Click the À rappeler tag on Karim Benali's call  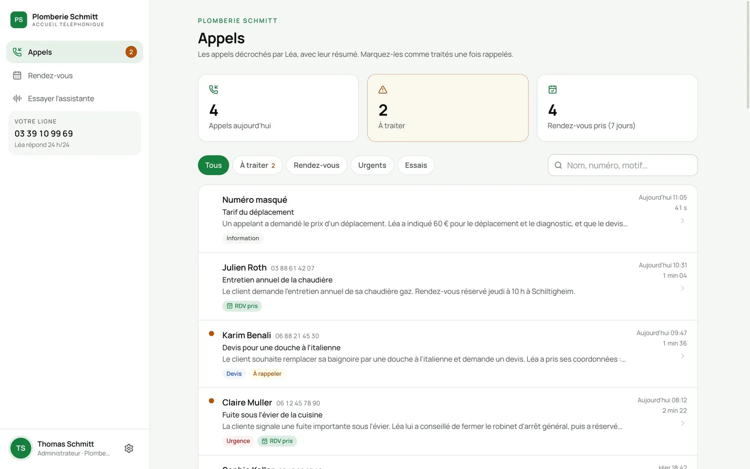pyautogui.click(x=267, y=373)
